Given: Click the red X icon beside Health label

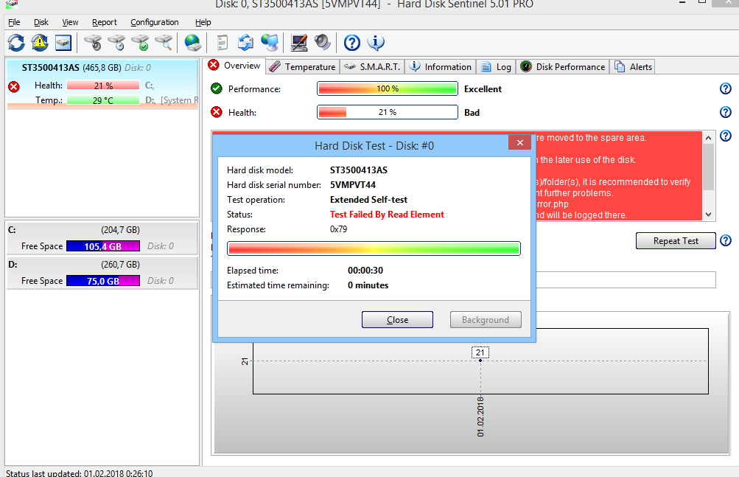Looking at the screenshot, I should coord(217,112).
